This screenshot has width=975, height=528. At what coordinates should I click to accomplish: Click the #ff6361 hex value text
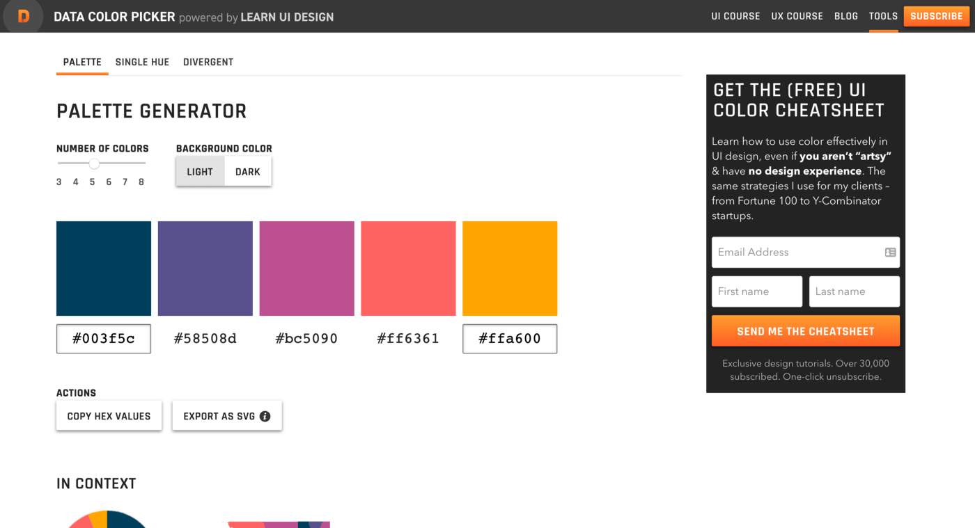click(408, 339)
